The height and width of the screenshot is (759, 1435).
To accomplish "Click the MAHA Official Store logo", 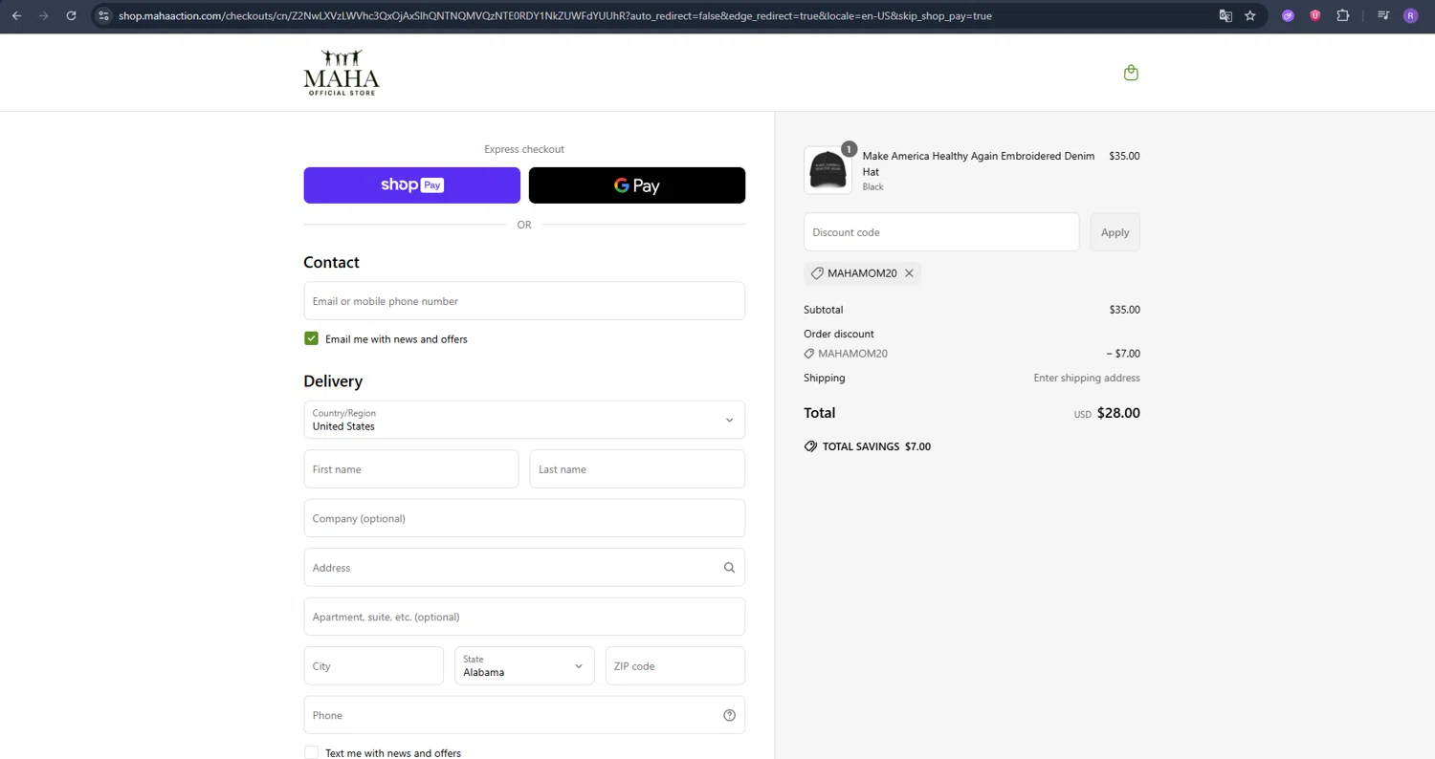I will tap(342, 73).
